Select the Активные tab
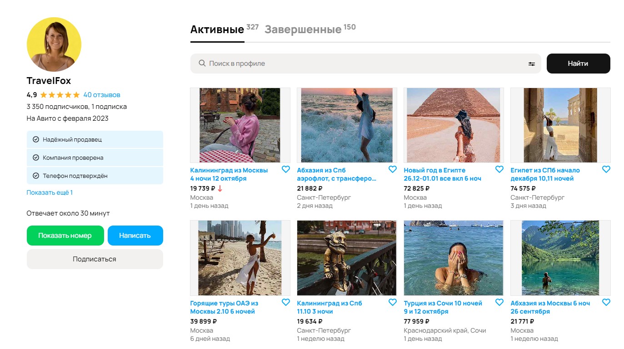 click(x=217, y=29)
